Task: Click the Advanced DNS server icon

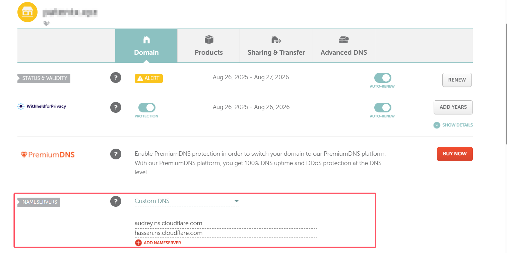Action: [343, 39]
